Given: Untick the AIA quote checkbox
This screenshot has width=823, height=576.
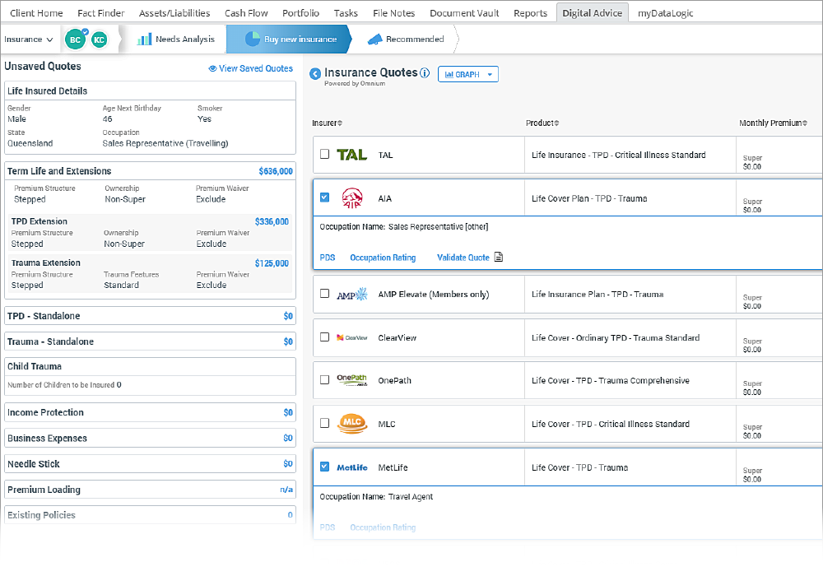Looking at the screenshot, I should point(325,197).
